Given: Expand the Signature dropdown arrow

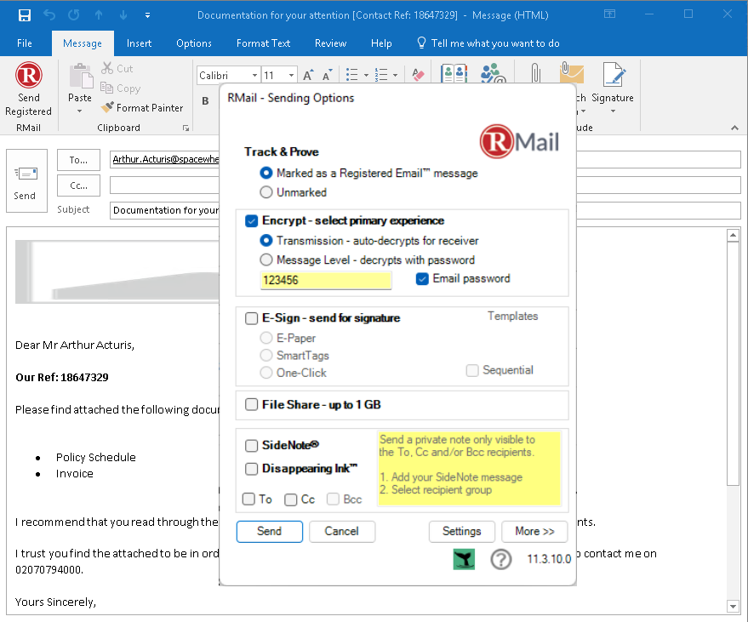Looking at the screenshot, I should pos(613,111).
